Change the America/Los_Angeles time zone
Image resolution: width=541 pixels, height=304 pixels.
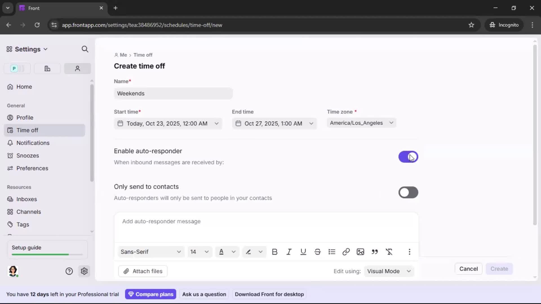pos(362,123)
